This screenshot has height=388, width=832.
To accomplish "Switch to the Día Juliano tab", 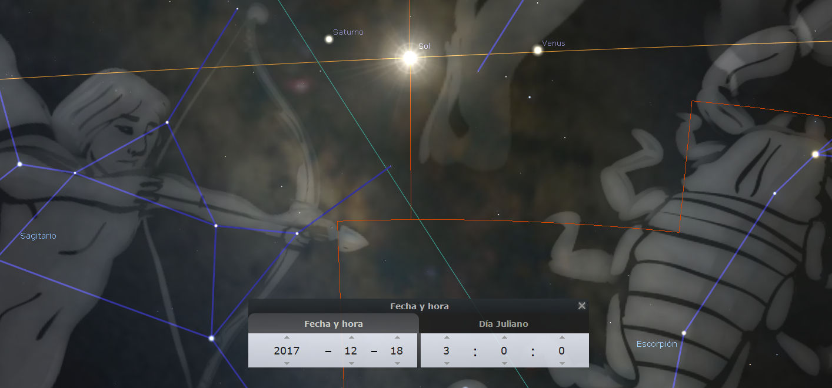I will point(504,324).
